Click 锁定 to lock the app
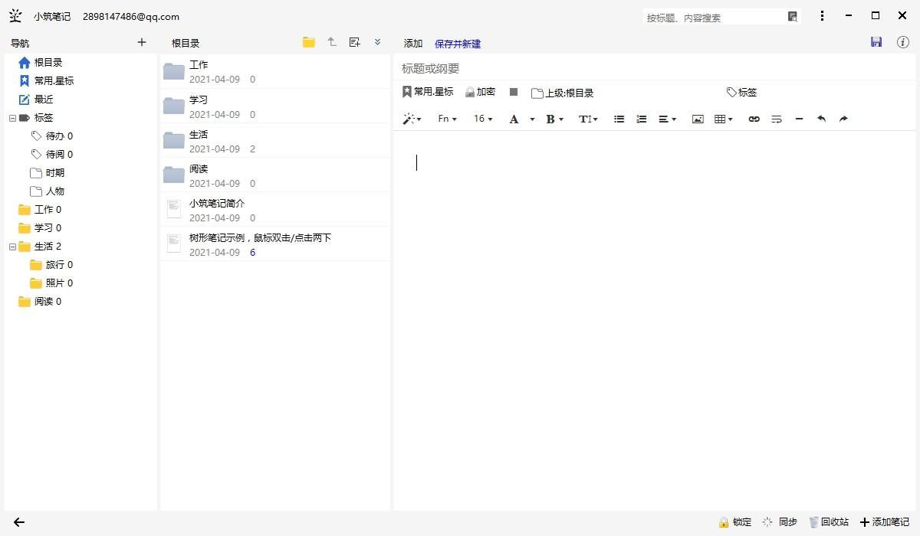920x536 pixels. point(734,522)
